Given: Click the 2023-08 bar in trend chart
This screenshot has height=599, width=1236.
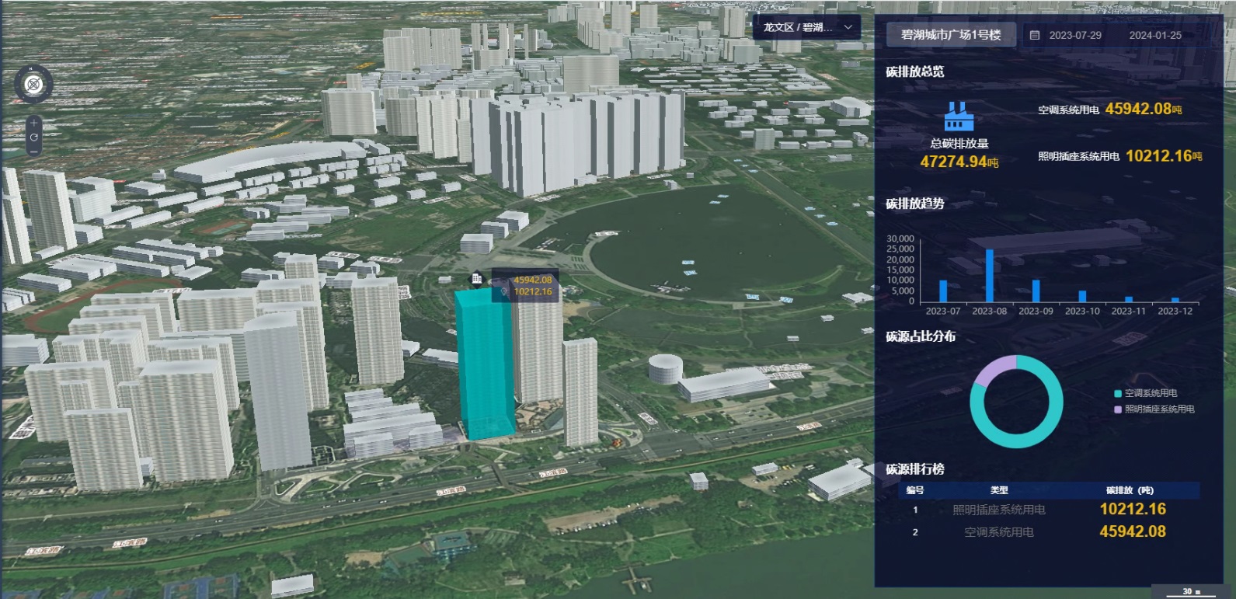Looking at the screenshot, I should (x=989, y=276).
